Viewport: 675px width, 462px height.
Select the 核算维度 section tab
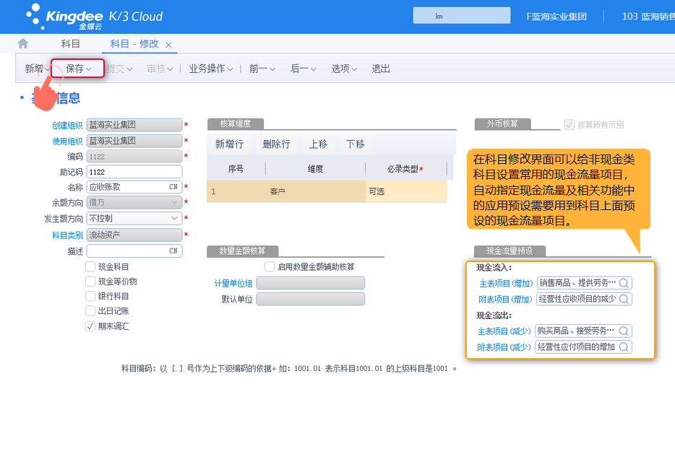click(236, 124)
